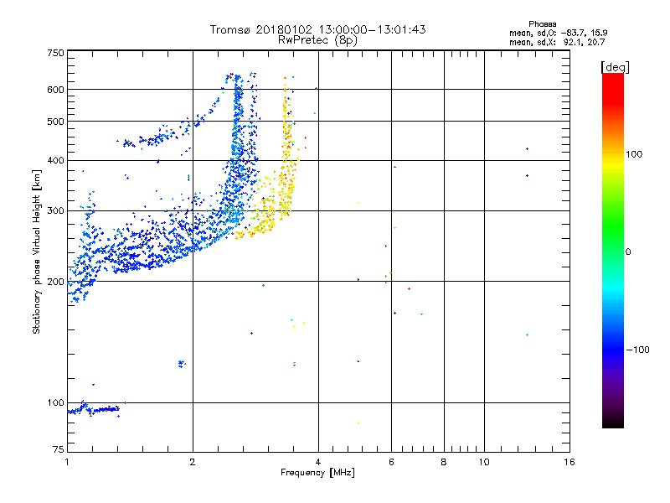The width and height of the screenshot is (670, 503).
Task: Click the height axis '100' km label
Action: pyautogui.click(x=55, y=402)
